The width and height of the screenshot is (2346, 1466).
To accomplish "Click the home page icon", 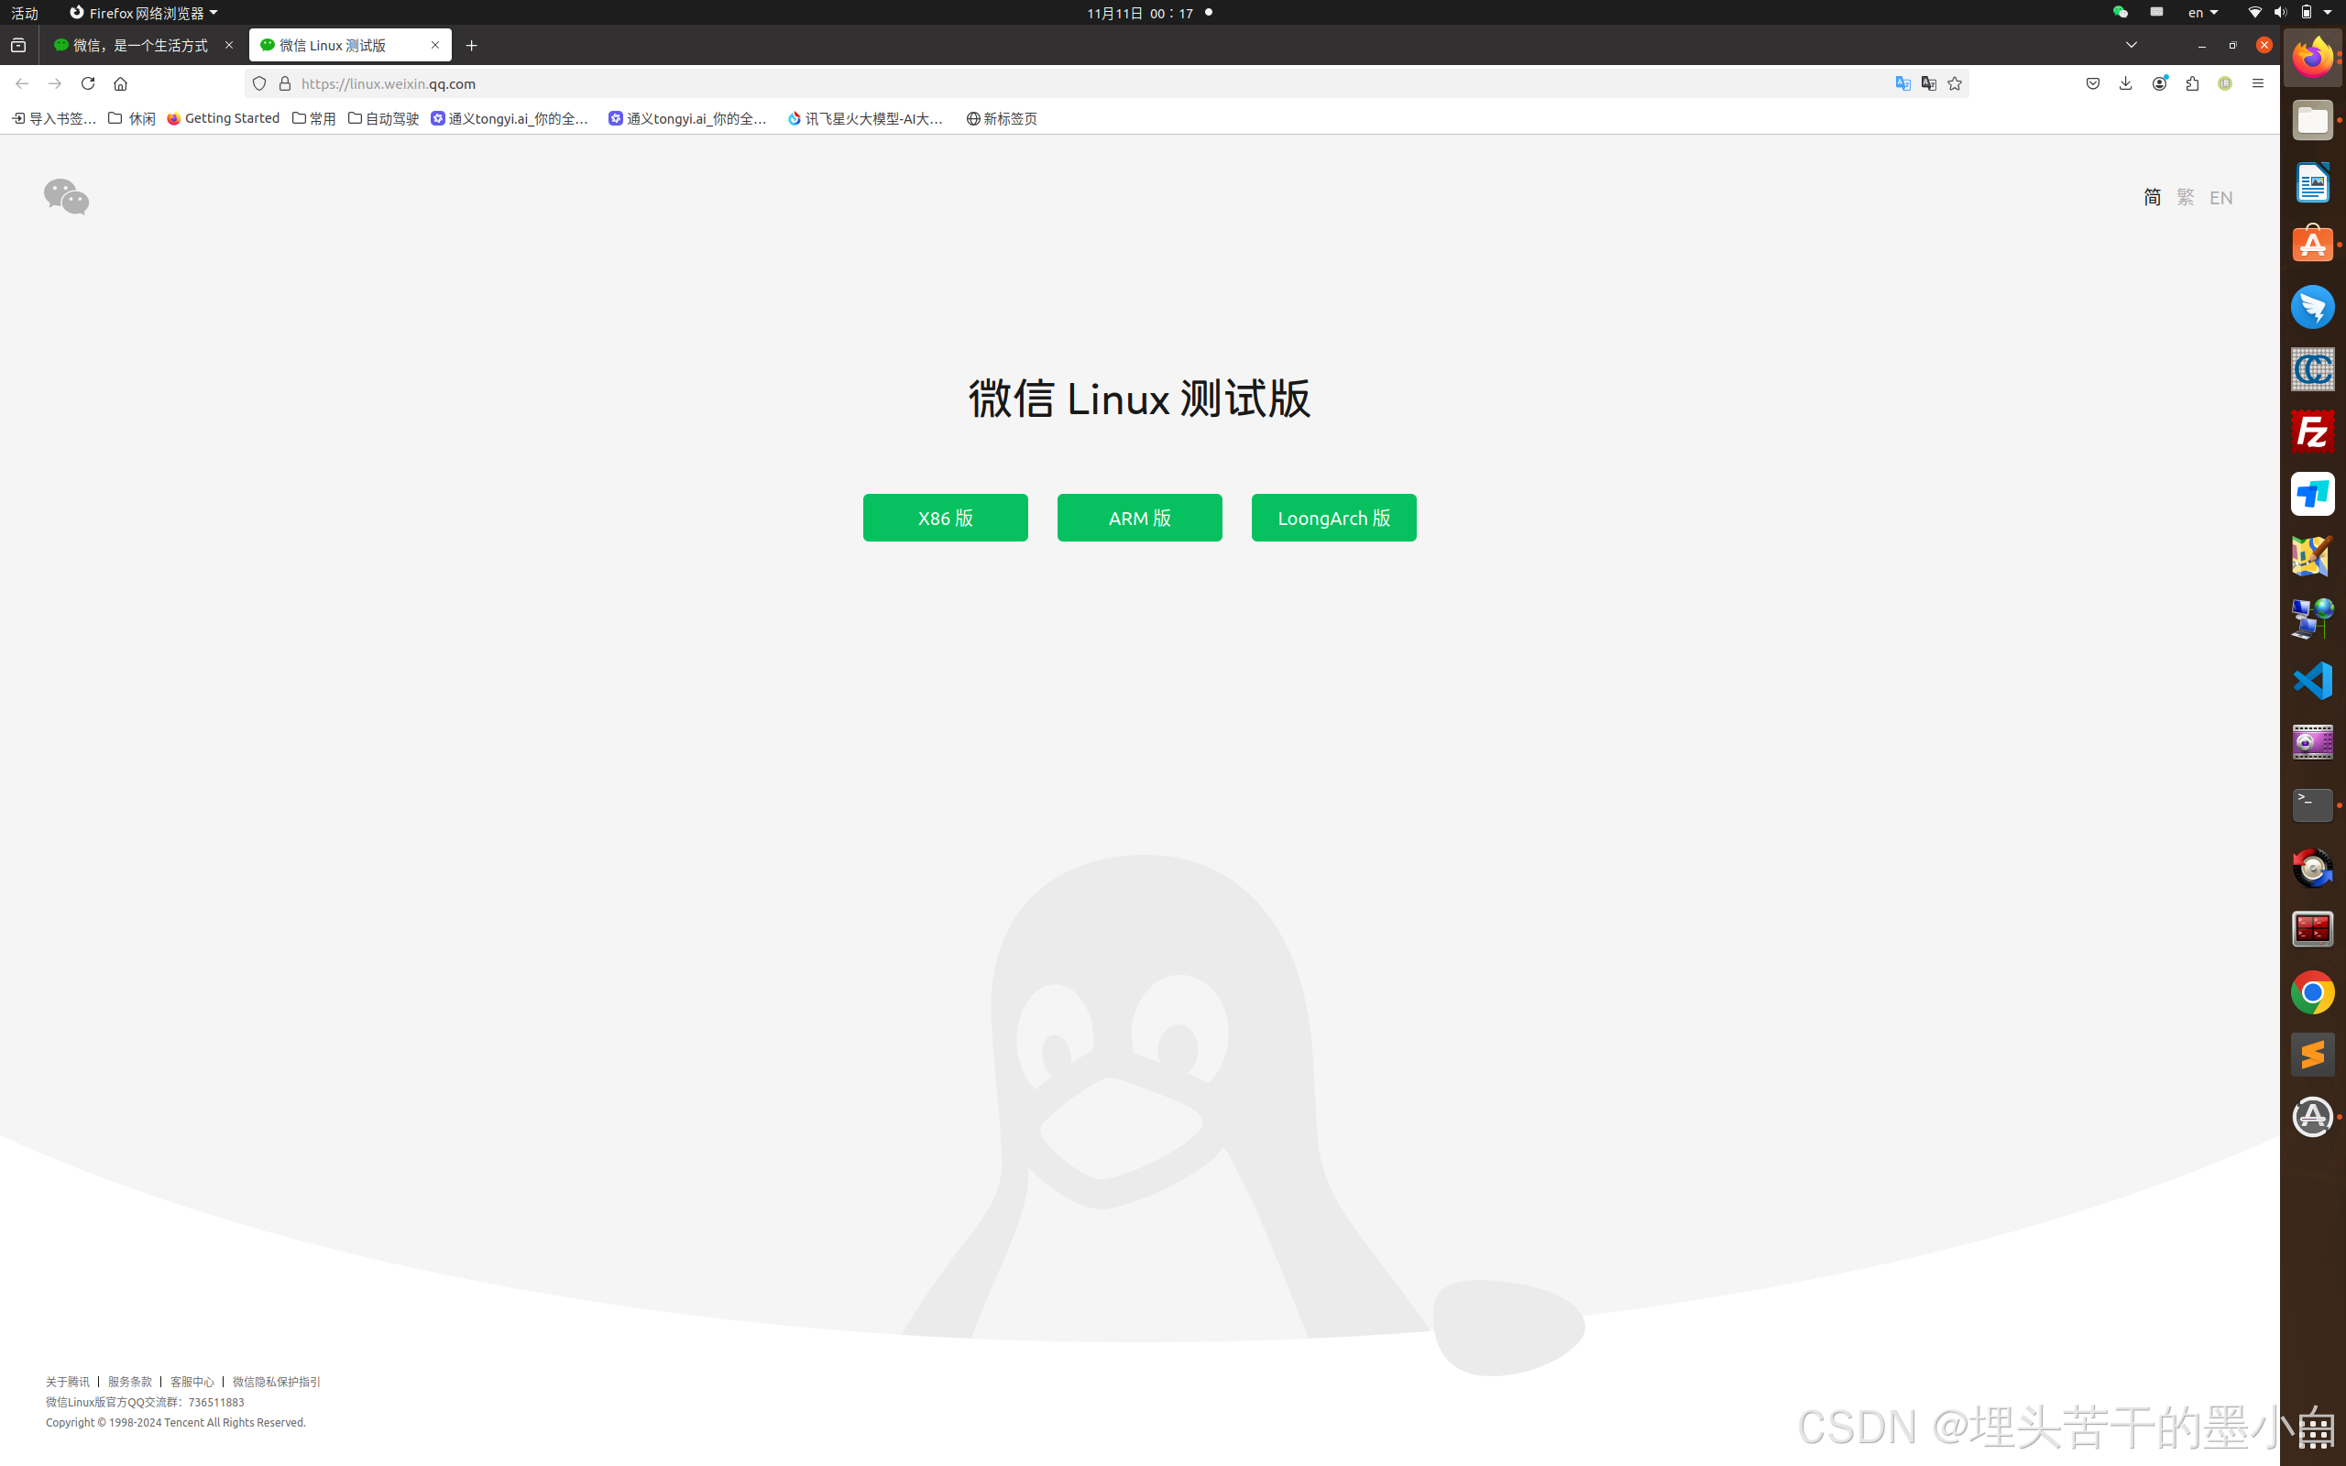I will coord(120,83).
